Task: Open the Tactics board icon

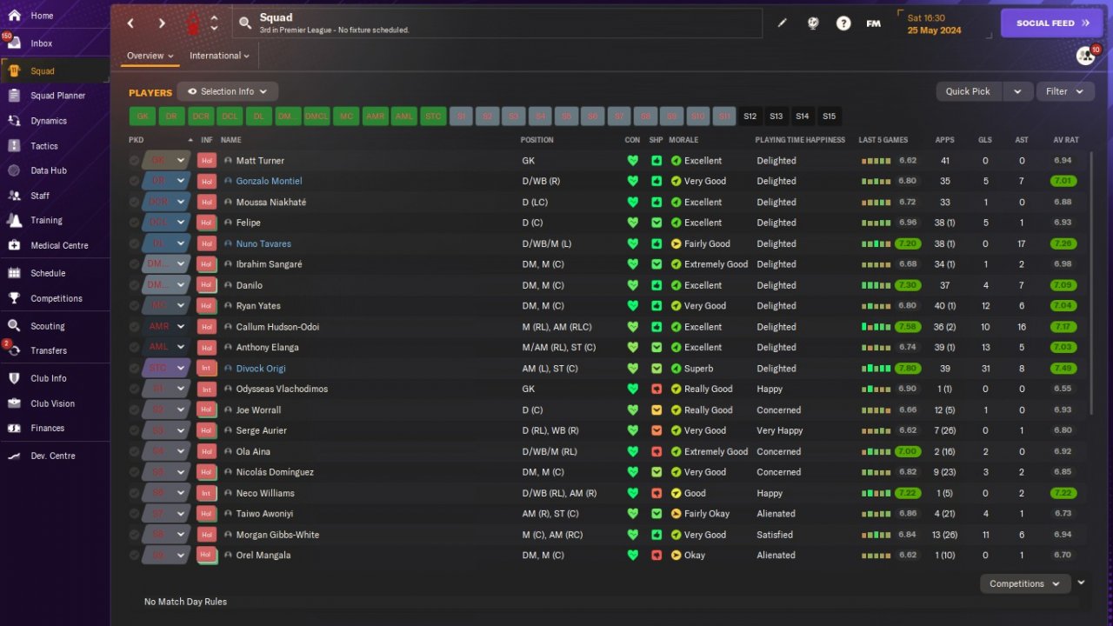Action: coord(14,146)
